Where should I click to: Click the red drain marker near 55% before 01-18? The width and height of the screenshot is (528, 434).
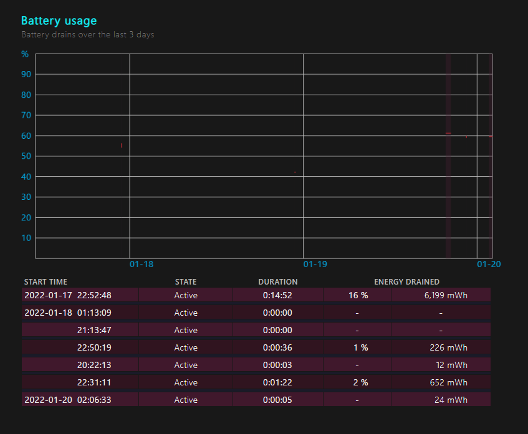click(122, 146)
